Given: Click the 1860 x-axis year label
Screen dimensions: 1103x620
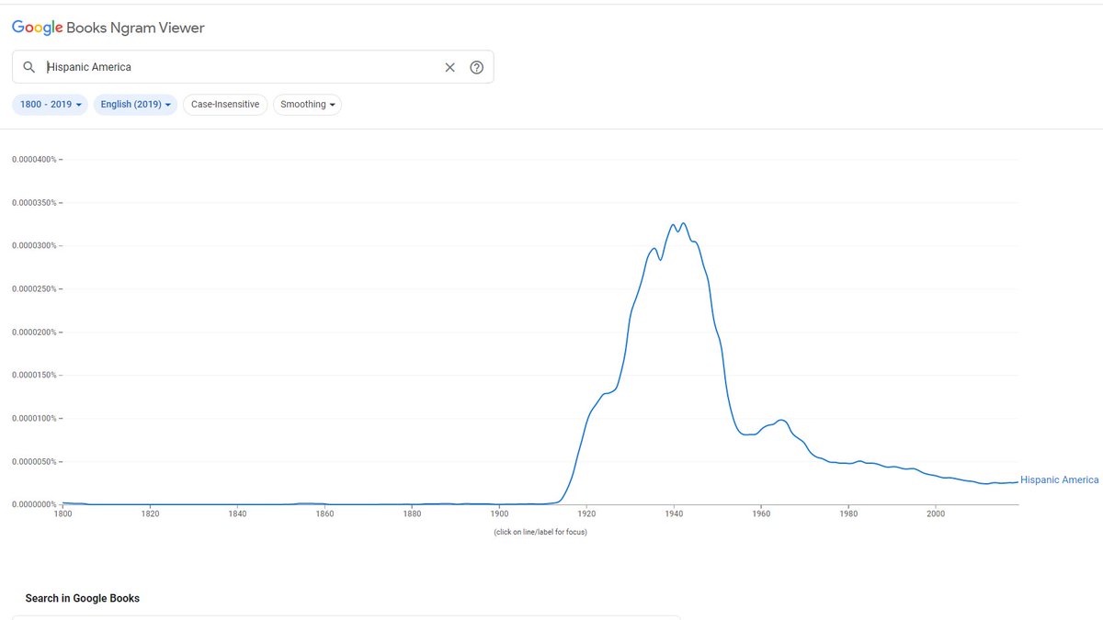Looking at the screenshot, I should coord(325,514).
